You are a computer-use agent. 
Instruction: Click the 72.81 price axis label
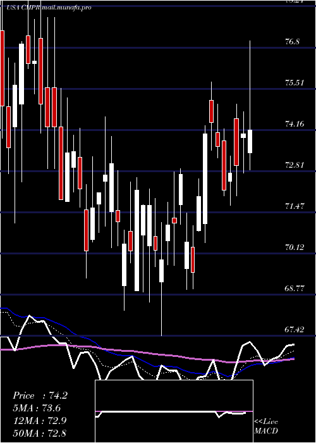[x=295, y=165]
